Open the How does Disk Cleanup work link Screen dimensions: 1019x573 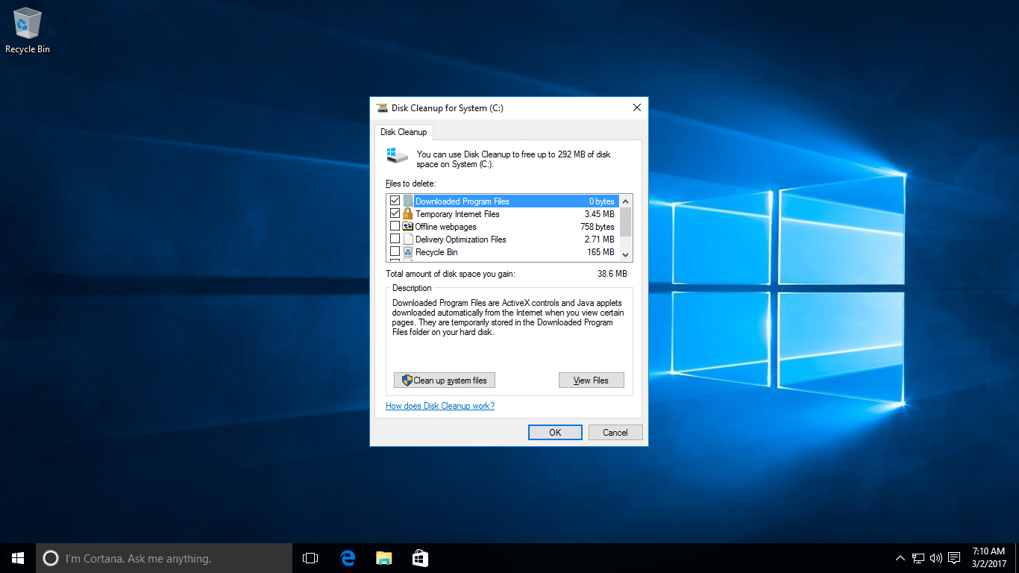pos(439,405)
